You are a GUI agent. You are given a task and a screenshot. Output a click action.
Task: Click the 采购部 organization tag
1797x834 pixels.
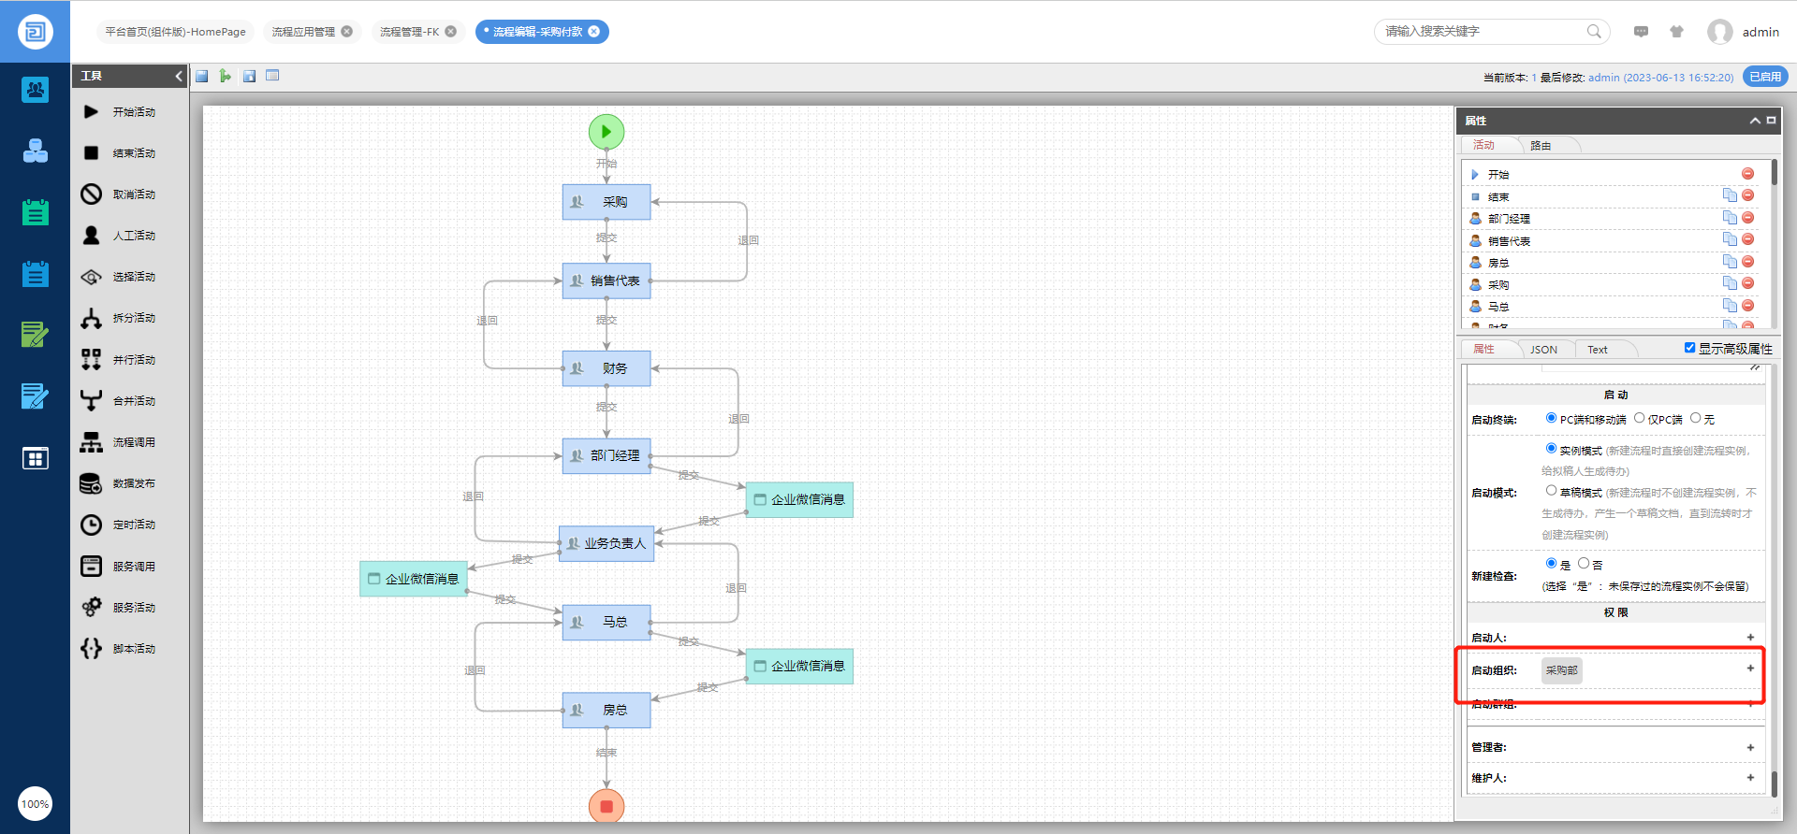click(1561, 670)
